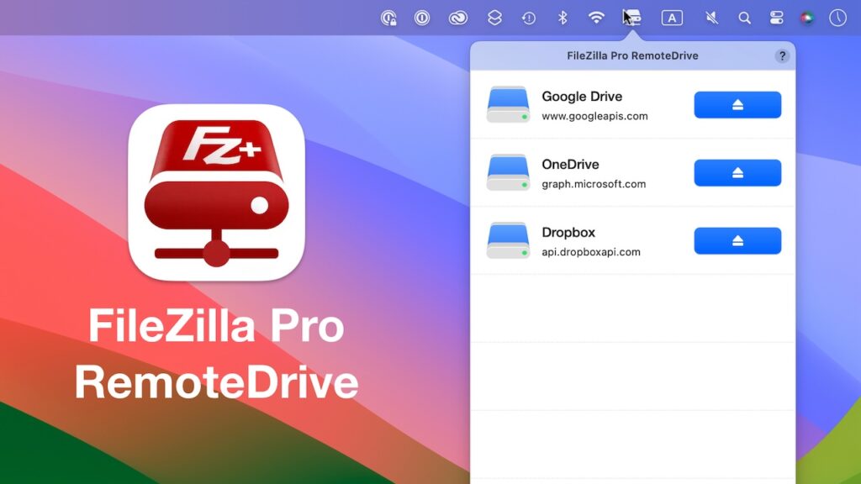861x484 pixels.
Task: Click the OneDrive disk icon
Action: tap(508, 172)
